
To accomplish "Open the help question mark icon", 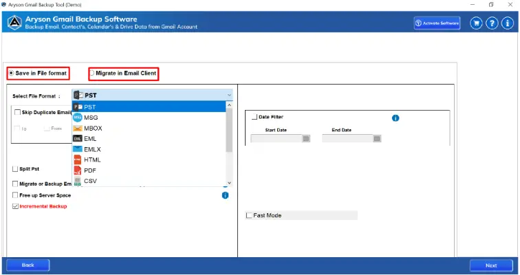I will pos(492,23).
